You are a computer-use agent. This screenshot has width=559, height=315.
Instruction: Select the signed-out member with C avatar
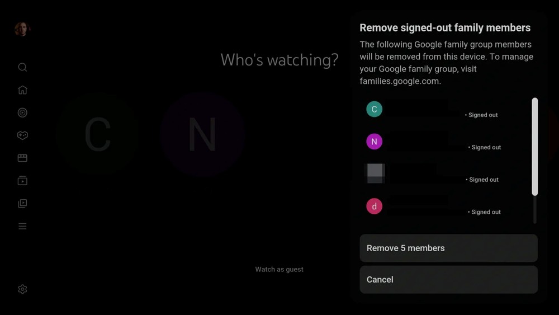446,110
